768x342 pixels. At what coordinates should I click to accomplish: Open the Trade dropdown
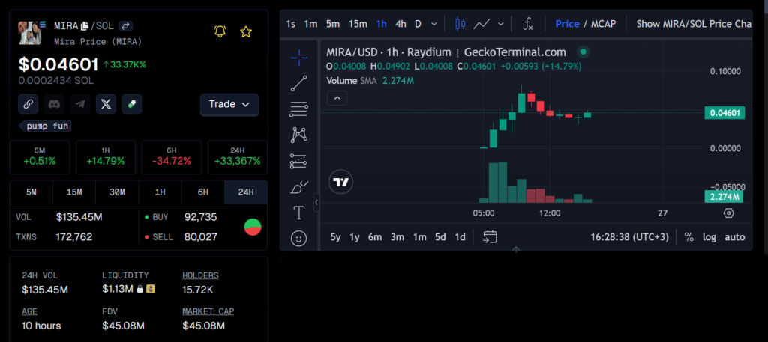(229, 105)
